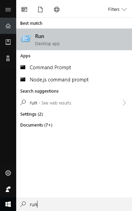Select run - See web results suggestion
Image resolution: width=132 pixels, height=211 pixels.
pos(74,103)
